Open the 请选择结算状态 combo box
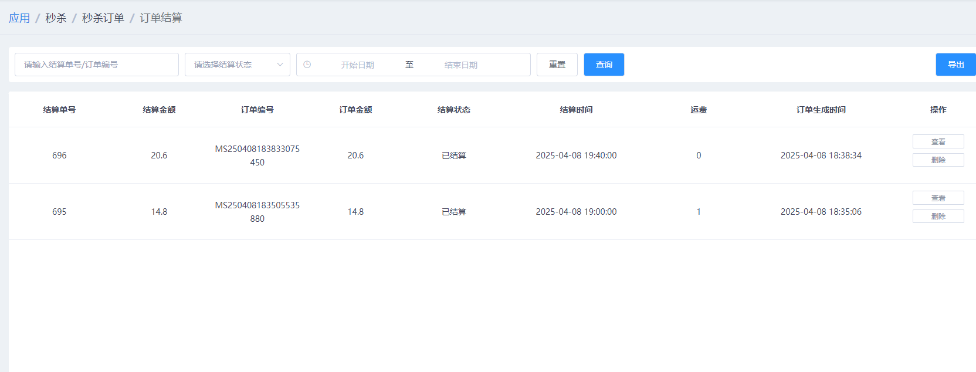 coord(231,65)
